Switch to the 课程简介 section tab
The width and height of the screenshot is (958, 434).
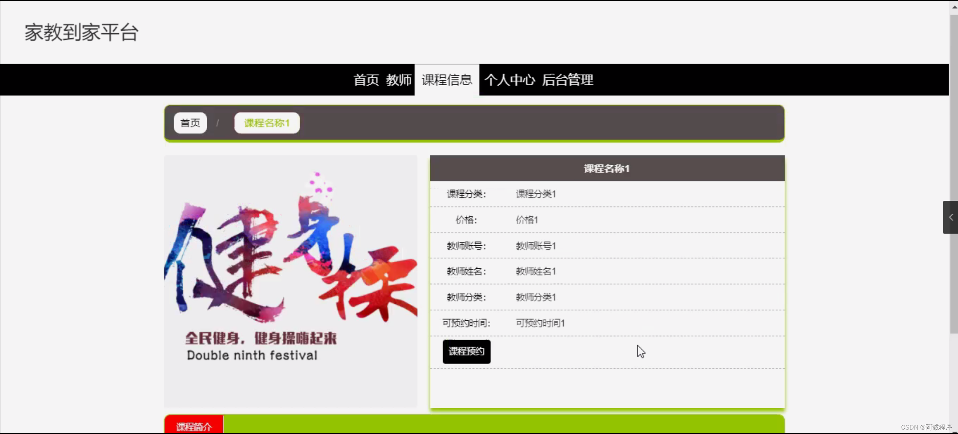tap(194, 426)
